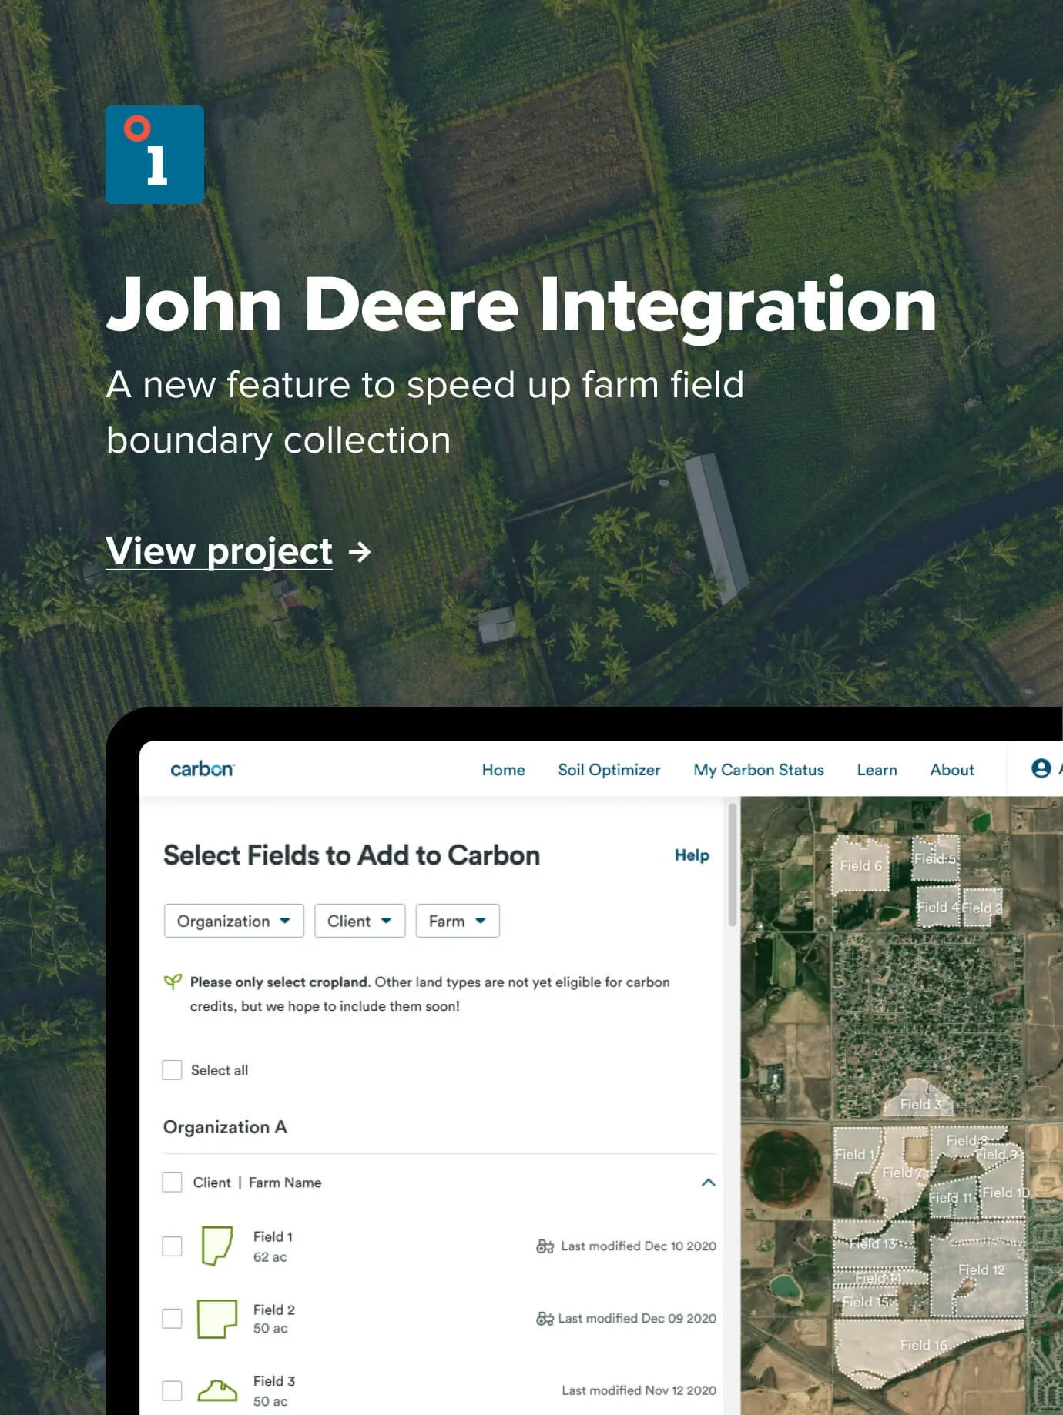Open the Client dropdown filter
1063x1415 pixels.
(x=360, y=921)
